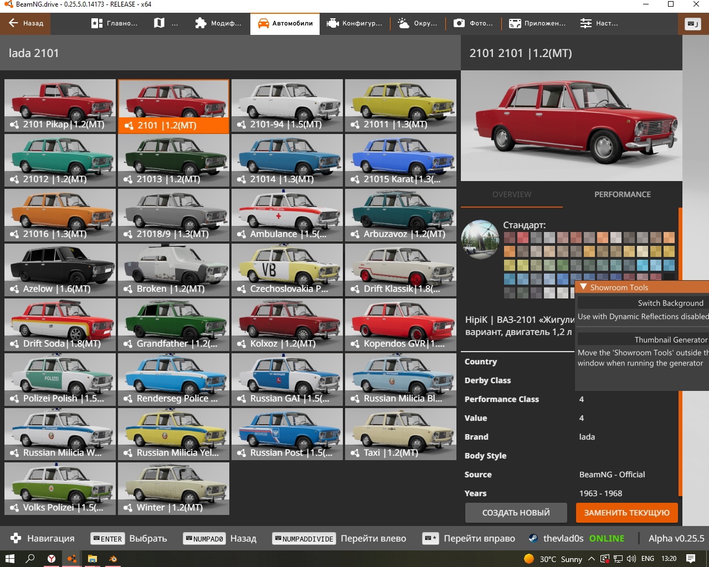Switch to the PERFORMANCE tab
This screenshot has height=567, width=709.
pyautogui.click(x=621, y=194)
